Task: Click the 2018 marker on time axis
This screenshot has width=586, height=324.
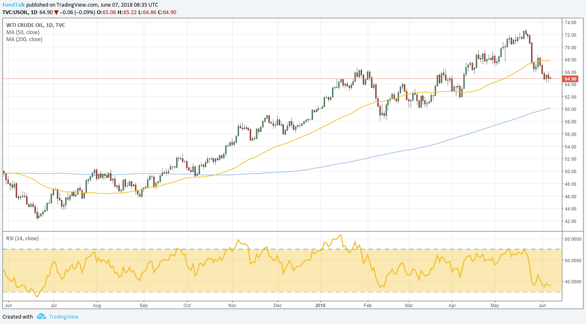Action: pos(320,305)
